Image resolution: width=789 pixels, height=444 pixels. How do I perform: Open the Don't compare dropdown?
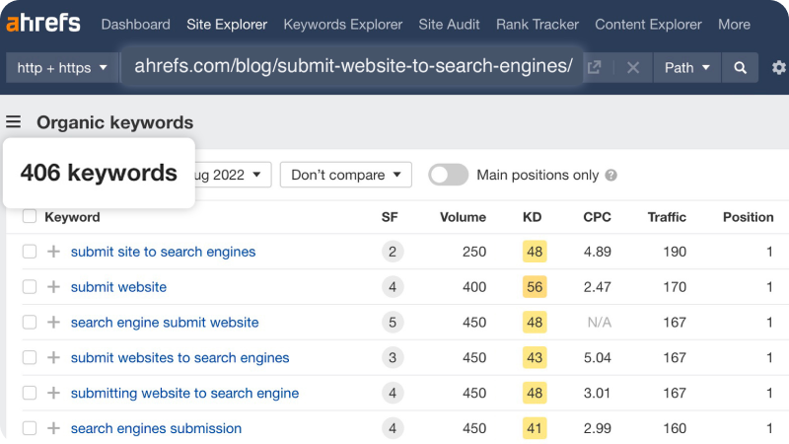(346, 175)
